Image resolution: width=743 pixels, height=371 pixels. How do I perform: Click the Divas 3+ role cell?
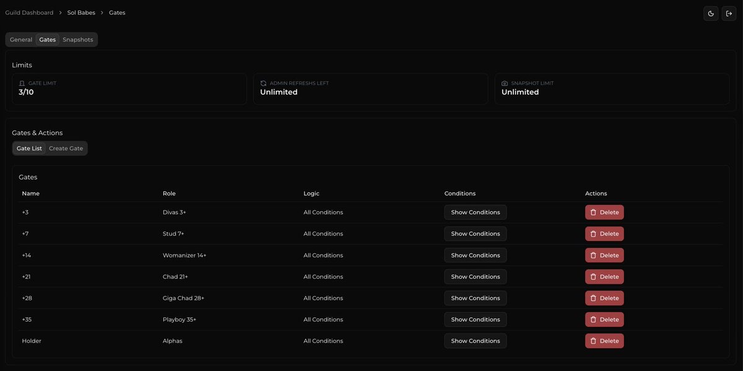coord(175,212)
